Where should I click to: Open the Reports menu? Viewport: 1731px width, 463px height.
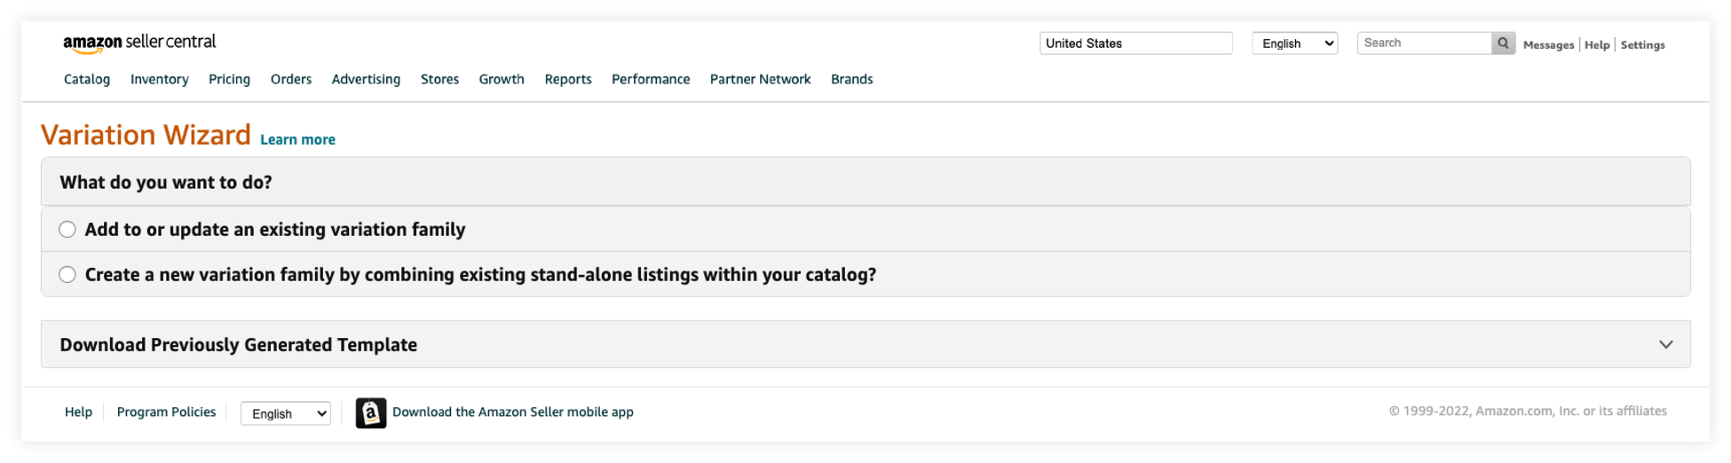click(568, 80)
